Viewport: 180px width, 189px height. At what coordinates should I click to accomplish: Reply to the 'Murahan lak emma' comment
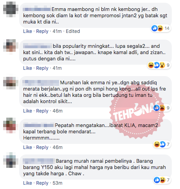click(x=42, y=111)
